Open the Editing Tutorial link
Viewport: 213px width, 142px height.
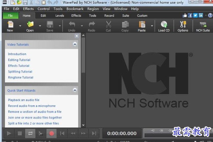point(19,60)
